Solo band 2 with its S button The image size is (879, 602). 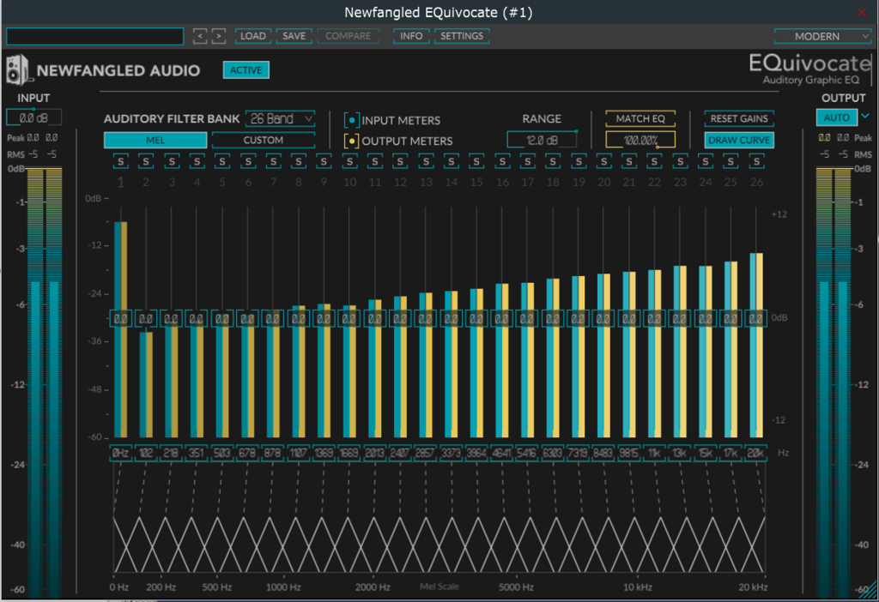coord(146,162)
